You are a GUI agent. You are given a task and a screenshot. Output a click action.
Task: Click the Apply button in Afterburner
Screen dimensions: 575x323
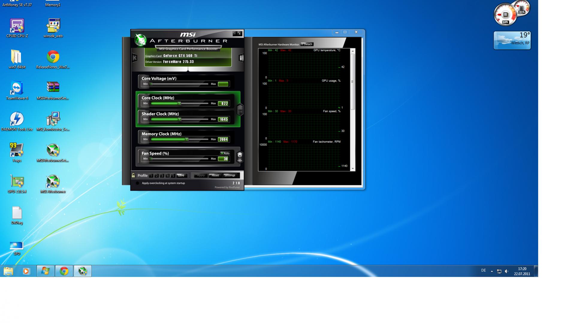200,175
